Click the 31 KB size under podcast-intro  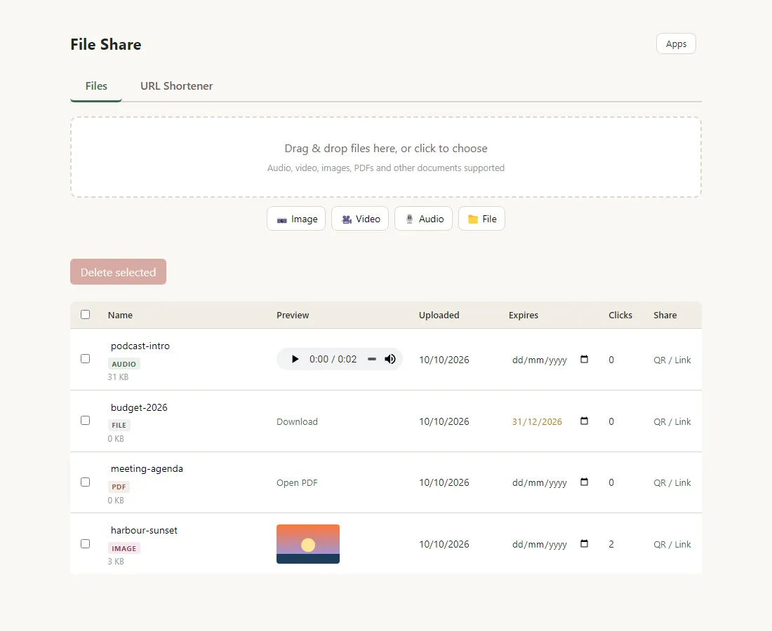(118, 376)
